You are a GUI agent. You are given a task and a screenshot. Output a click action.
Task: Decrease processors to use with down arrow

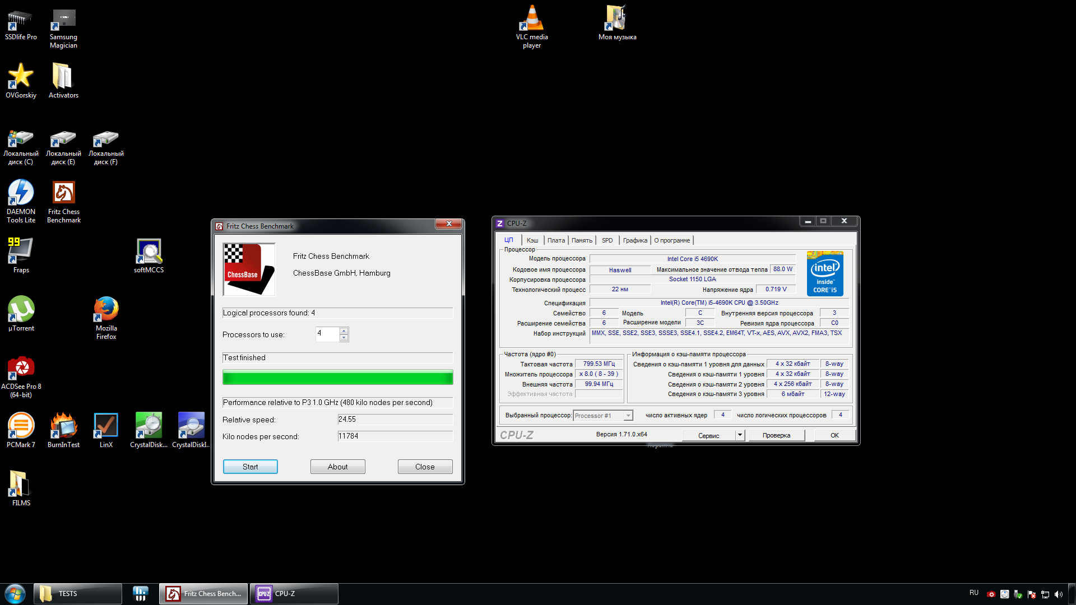344,338
